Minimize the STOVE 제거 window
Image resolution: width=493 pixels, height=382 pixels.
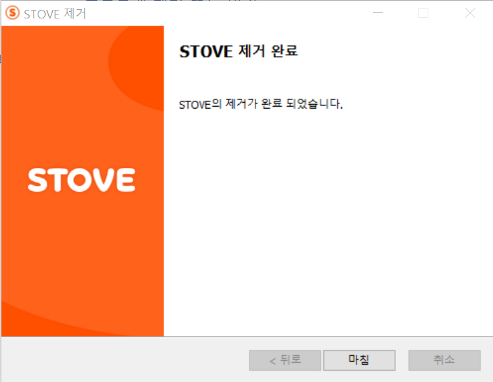click(x=378, y=13)
